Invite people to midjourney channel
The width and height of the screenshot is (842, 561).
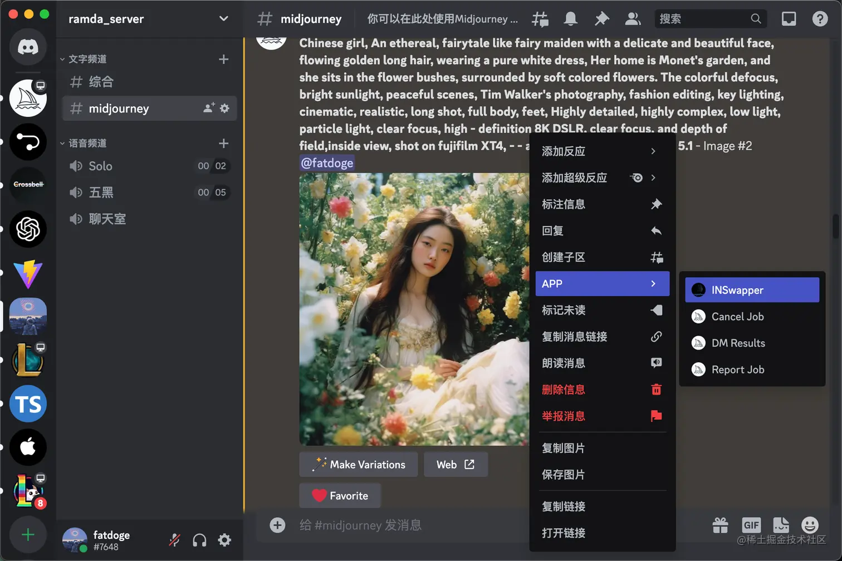click(209, 109)
